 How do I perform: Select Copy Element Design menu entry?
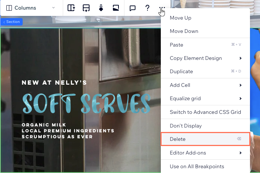coord(205,58)
